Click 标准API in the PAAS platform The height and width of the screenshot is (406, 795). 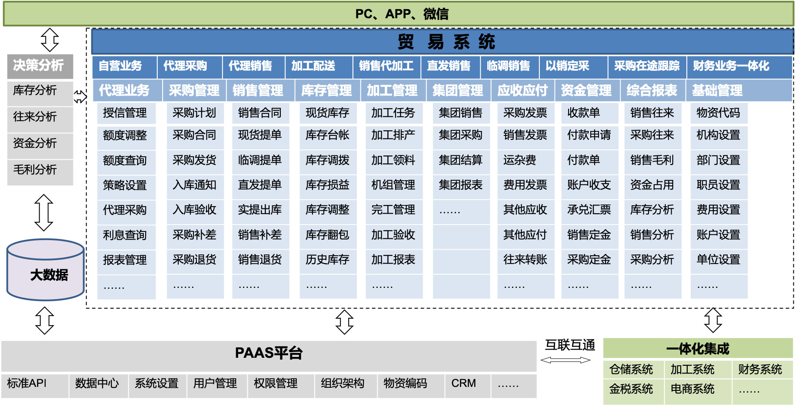tap(27, 383)
